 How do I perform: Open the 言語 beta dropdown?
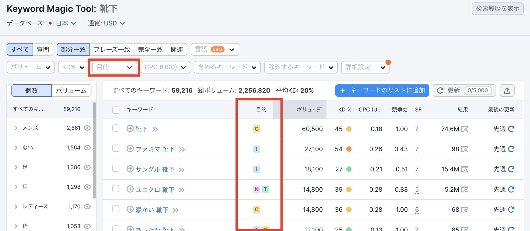[215, 50]
